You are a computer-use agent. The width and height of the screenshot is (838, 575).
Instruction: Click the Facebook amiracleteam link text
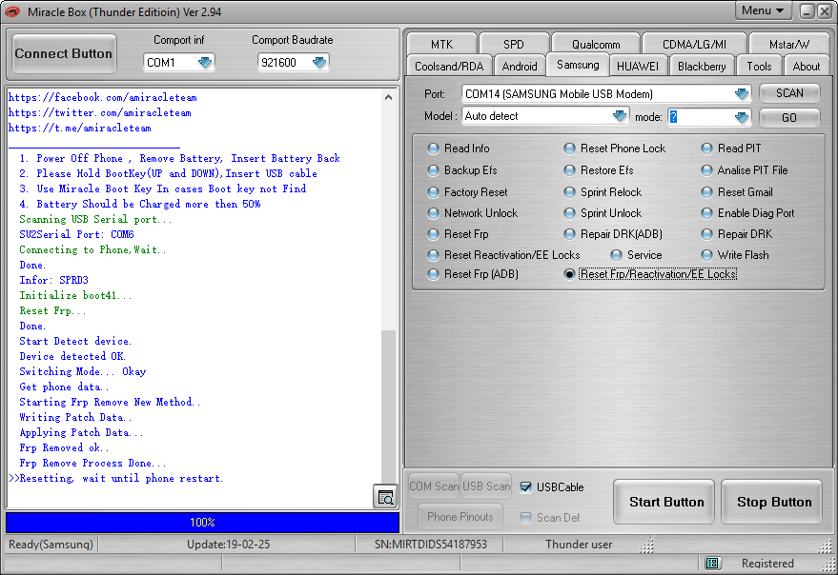click(x=103, y=98)
